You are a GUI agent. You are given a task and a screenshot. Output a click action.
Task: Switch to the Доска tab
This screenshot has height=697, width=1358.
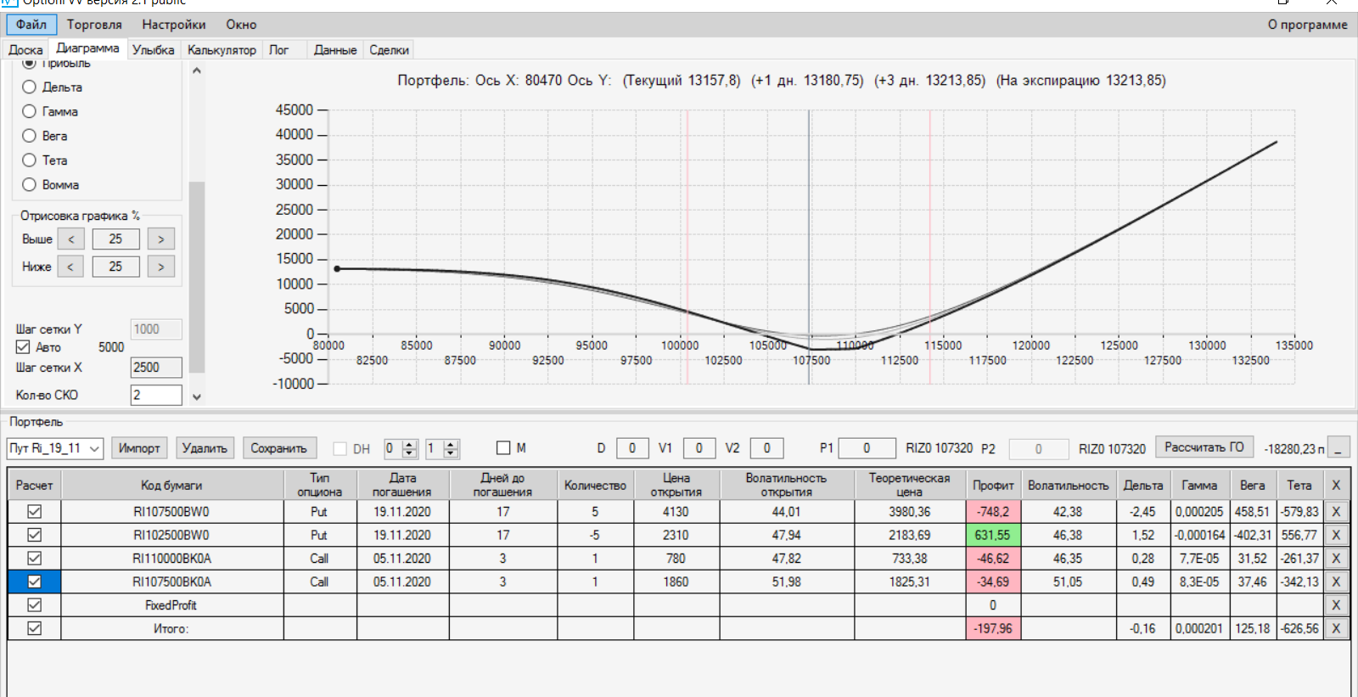(x=25, y=50)
